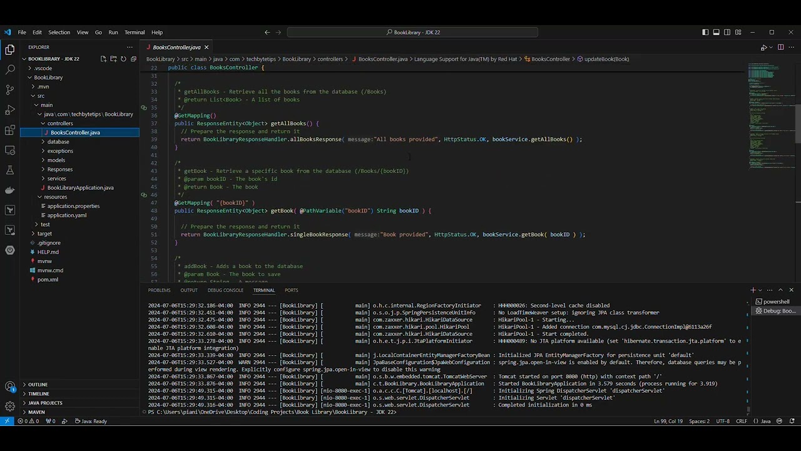Click the Run or Debug Java button
Screen dimensions: 801x451
pos(763,47)
